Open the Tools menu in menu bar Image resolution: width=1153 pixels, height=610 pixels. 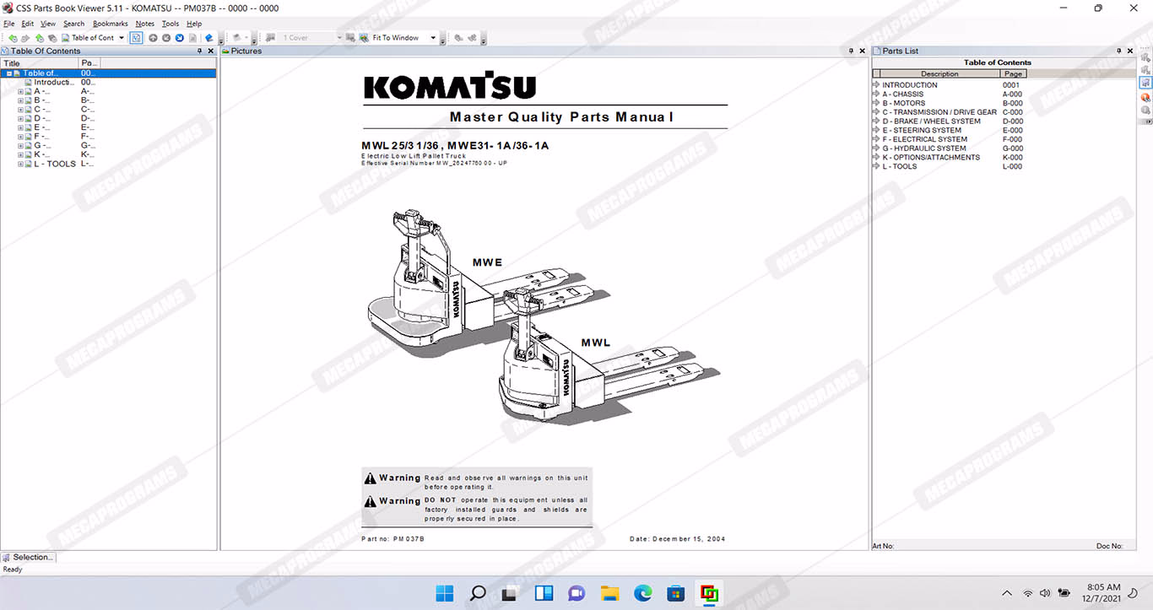170,24
